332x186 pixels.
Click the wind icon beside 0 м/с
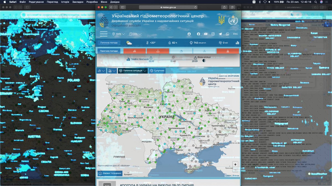[x=220, y=43]
